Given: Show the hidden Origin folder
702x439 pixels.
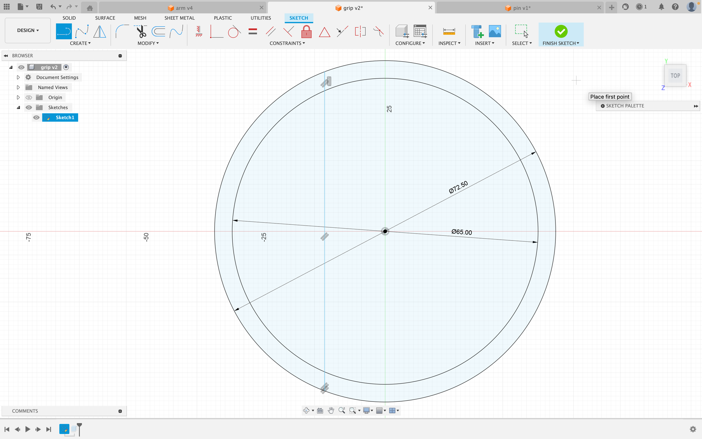Looking at the screenshot, I should 29,97.
